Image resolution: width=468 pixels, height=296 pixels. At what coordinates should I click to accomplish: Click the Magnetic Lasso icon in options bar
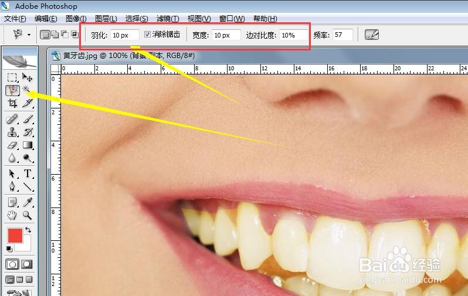point(18,35)
